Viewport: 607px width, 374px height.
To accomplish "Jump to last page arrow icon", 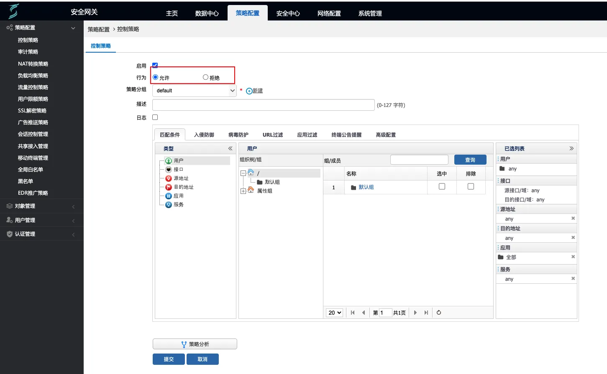I will 426,313.
